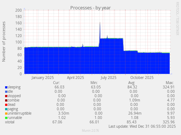
Task: Click the 'Processes - by year' title
Action: [90, 8]
